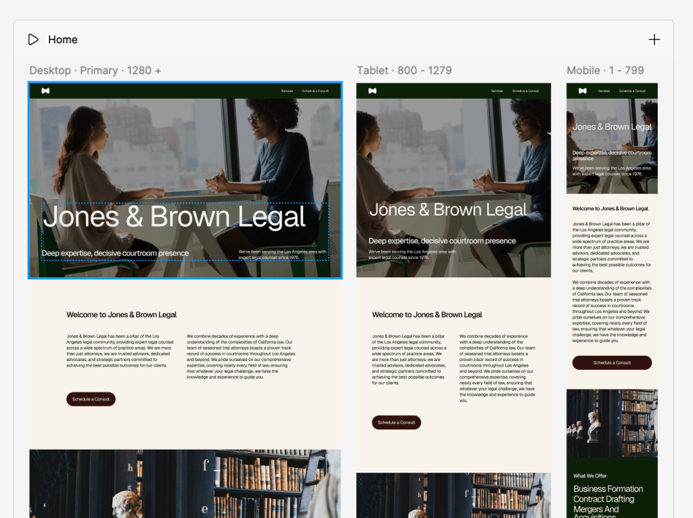Click the Home page title
The width and height of the screenshot is (693, 518).
(x=63, y=40)
